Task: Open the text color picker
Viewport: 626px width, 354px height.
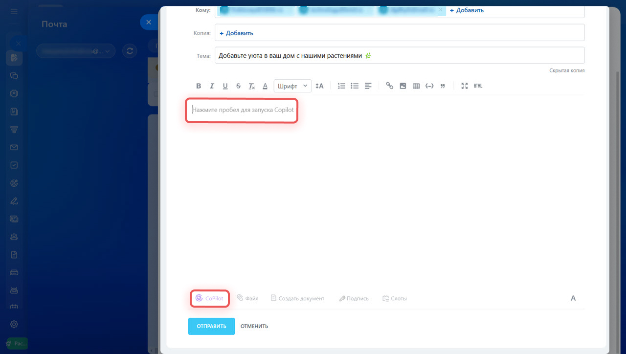Action: click(x=265, y=86)
